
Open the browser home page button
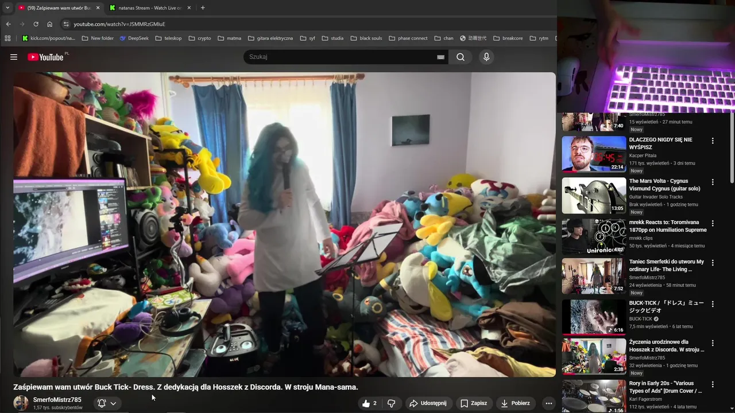click(x=49, y=24)
